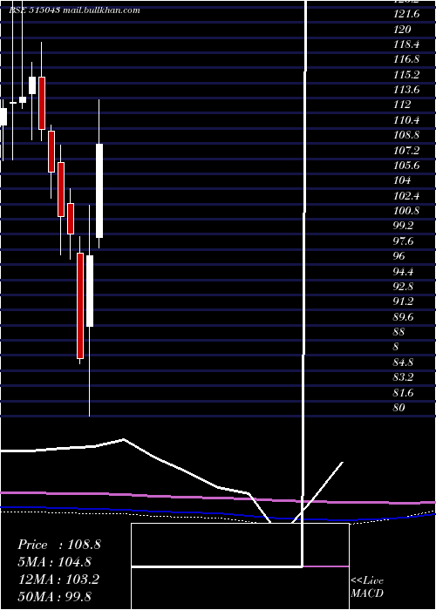Image resolution: width=436 pixels, height=610 pixels.
Task: Click the 81.6 price axis label
Action: [x=404, y=393]
